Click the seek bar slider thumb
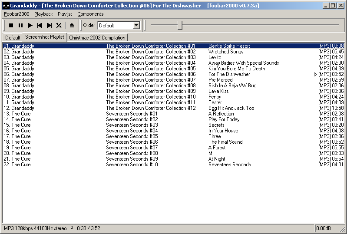The width and height of the screenshot is (347, 234). [x=180, y=25]
